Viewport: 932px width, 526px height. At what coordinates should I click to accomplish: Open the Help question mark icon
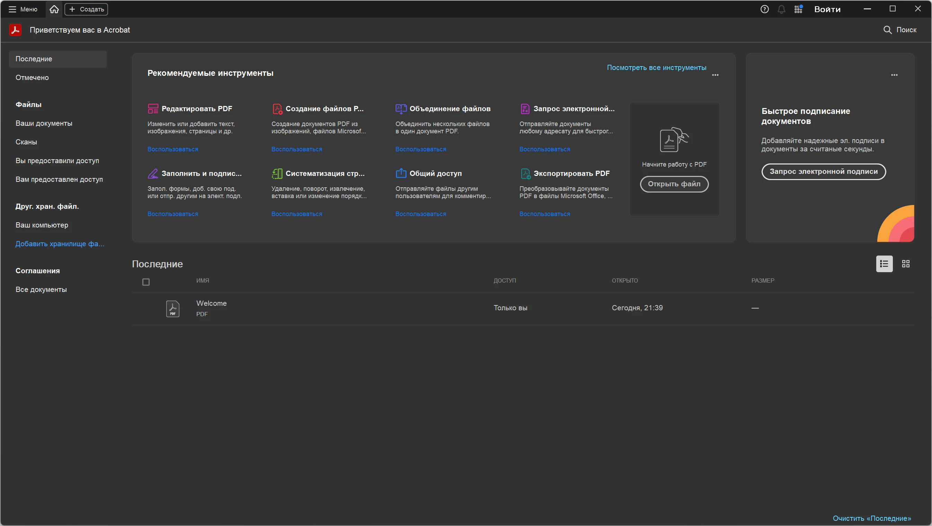click(764, 9)
